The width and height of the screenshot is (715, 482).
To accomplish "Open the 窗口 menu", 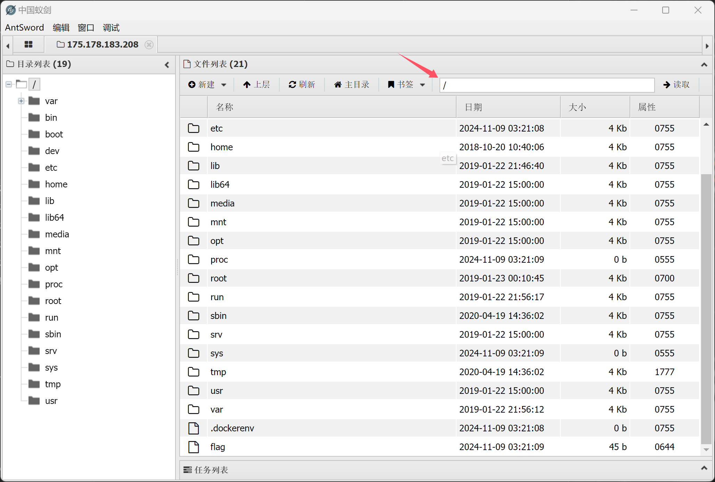I will point(86,27).
